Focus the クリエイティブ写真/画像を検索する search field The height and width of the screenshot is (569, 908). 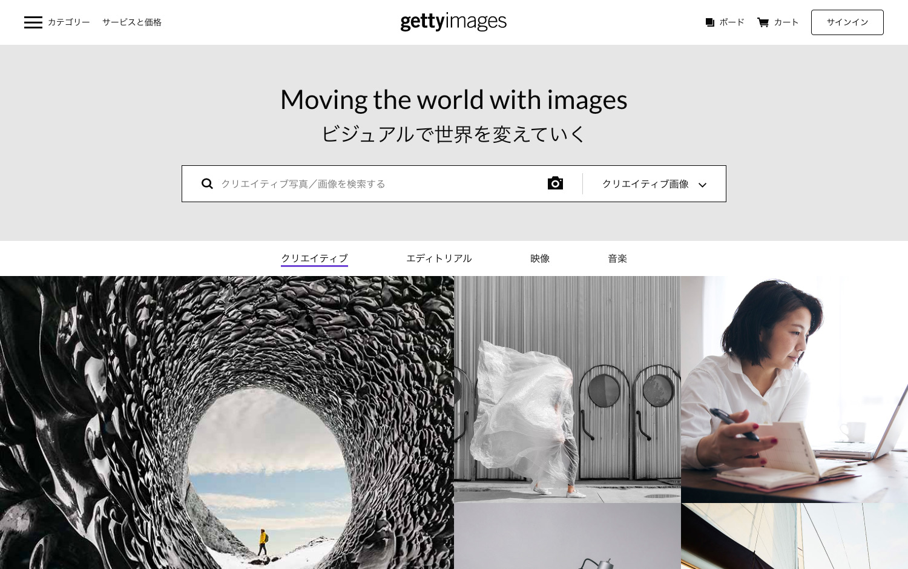point(378,183)
